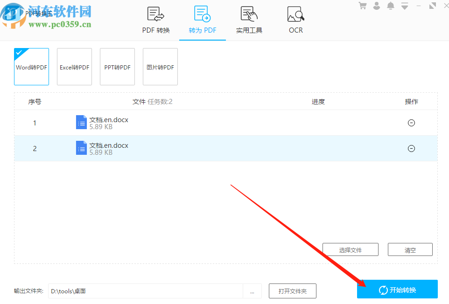The image size is (449, 304).
Task: Remove file 2 using its ⊖ icon
Action: (411, 148)
